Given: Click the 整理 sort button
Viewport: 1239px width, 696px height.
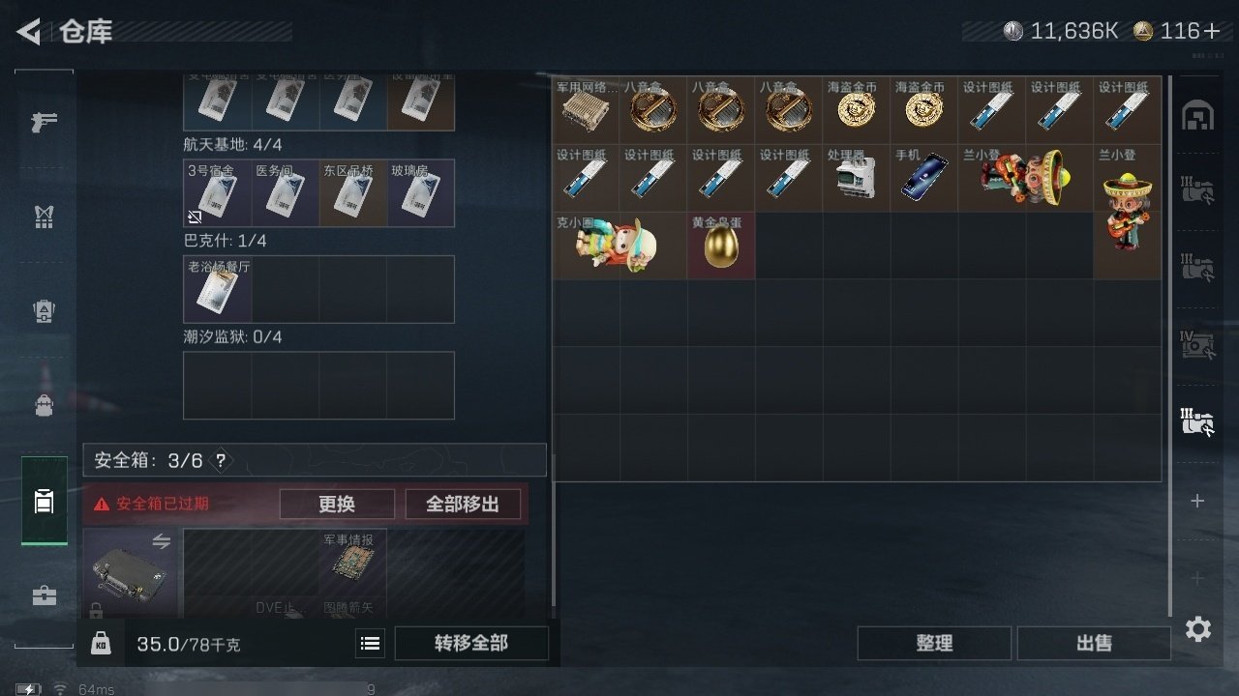Looking at the screenshot, I should coord(934,643).
